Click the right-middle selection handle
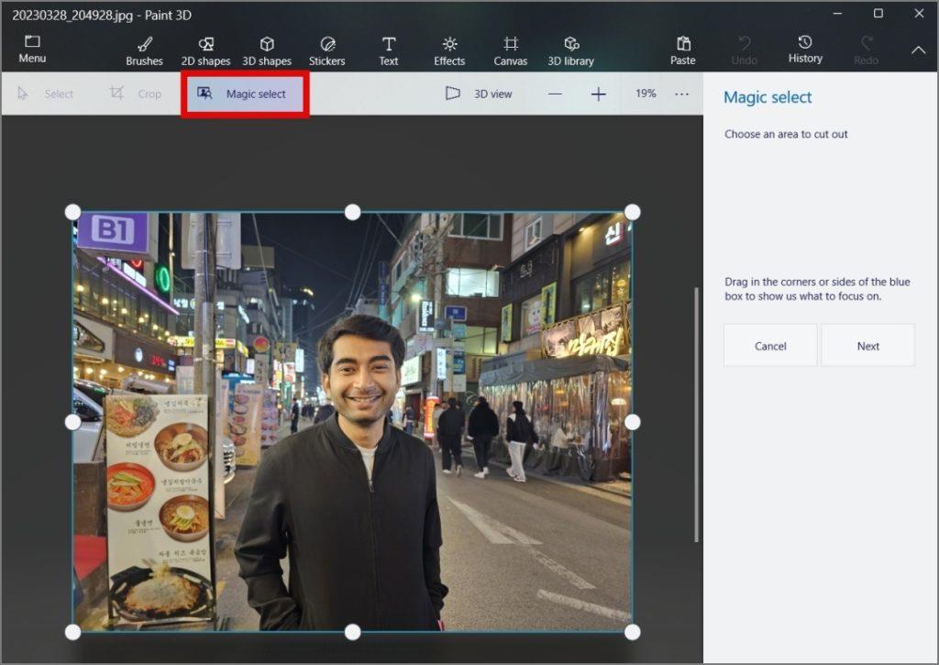939x665 pixels. tap(633, 422)
